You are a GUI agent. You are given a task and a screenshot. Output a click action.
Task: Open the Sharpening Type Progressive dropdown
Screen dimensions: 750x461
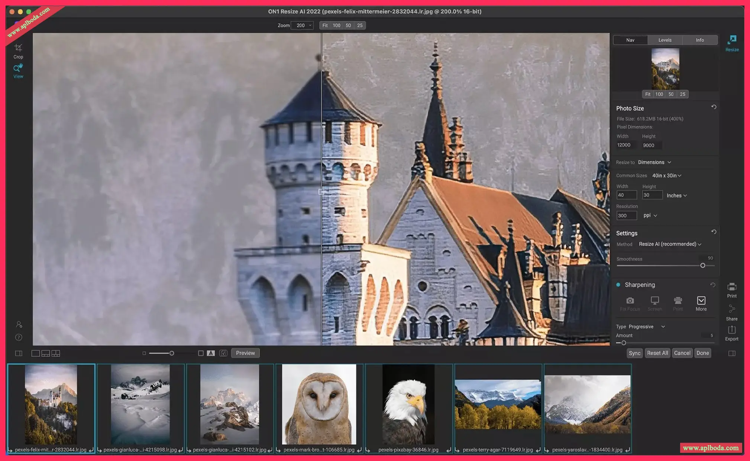(x=646, y=327)
